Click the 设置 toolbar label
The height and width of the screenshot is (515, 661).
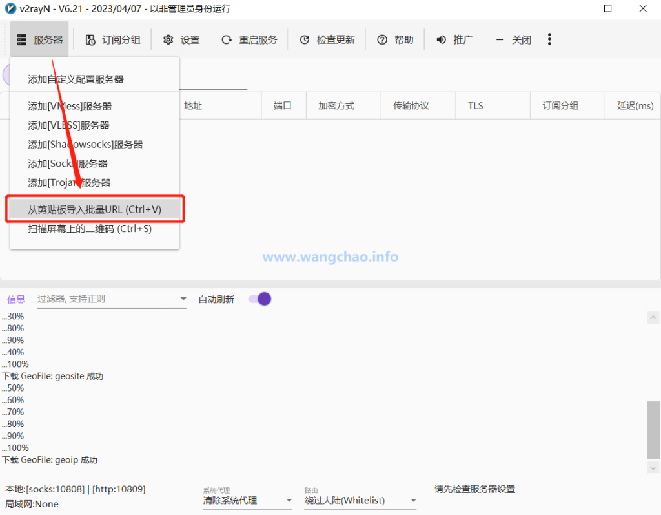(x=190, y=39)
